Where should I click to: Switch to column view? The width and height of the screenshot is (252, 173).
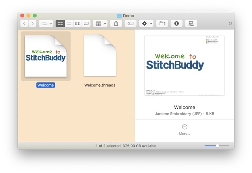pos(78,24)
